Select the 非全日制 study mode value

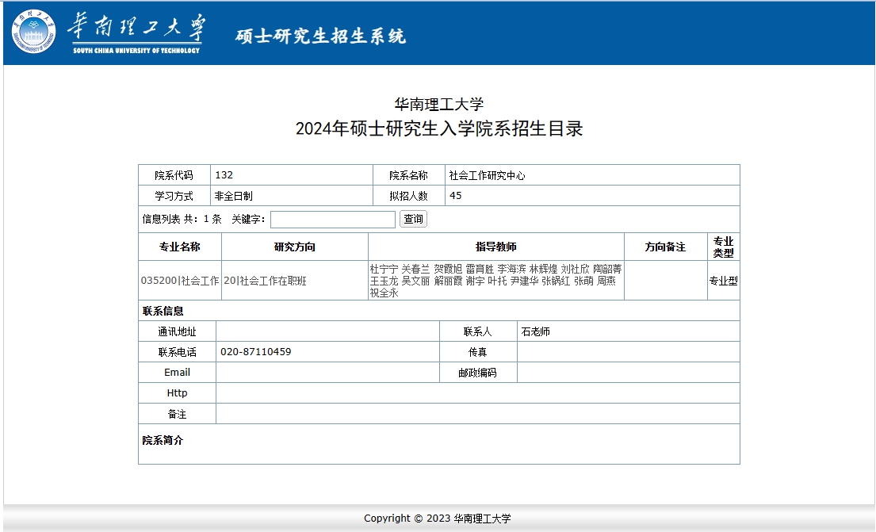click(234, 196)
